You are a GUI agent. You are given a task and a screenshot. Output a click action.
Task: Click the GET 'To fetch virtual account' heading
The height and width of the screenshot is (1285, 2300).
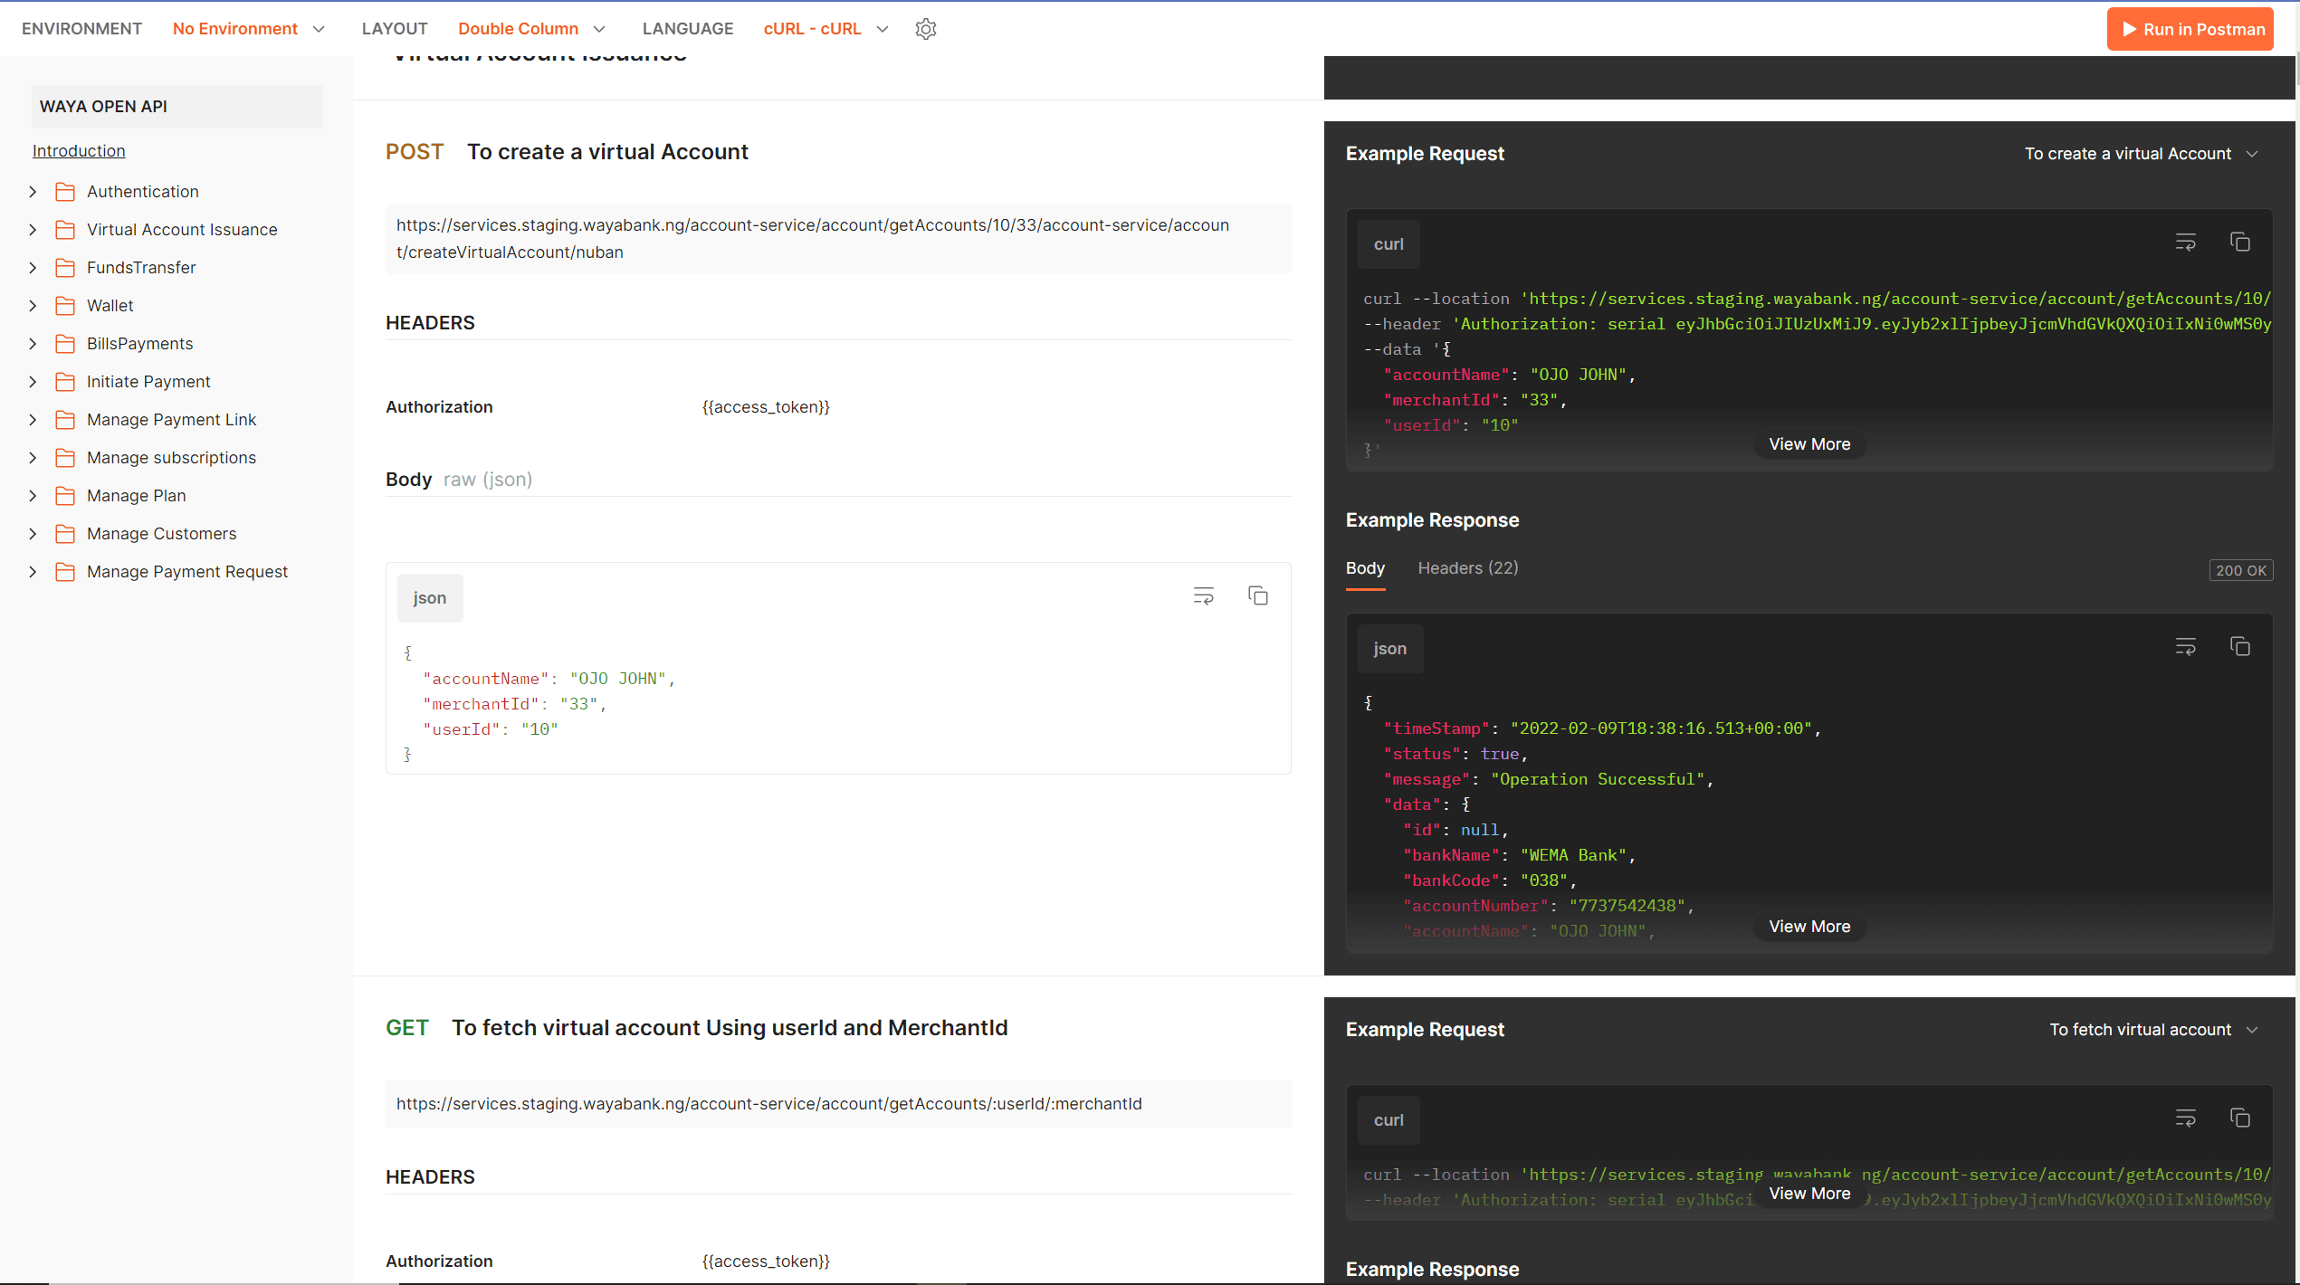click(696, 1028)
